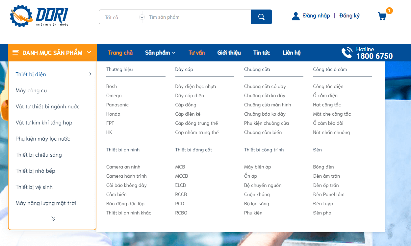Open Mặt che công tắc
411x246 pixels.
[332, 114]
